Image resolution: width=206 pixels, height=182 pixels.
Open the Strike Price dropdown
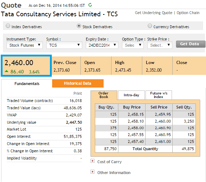[x=160, y=45]
